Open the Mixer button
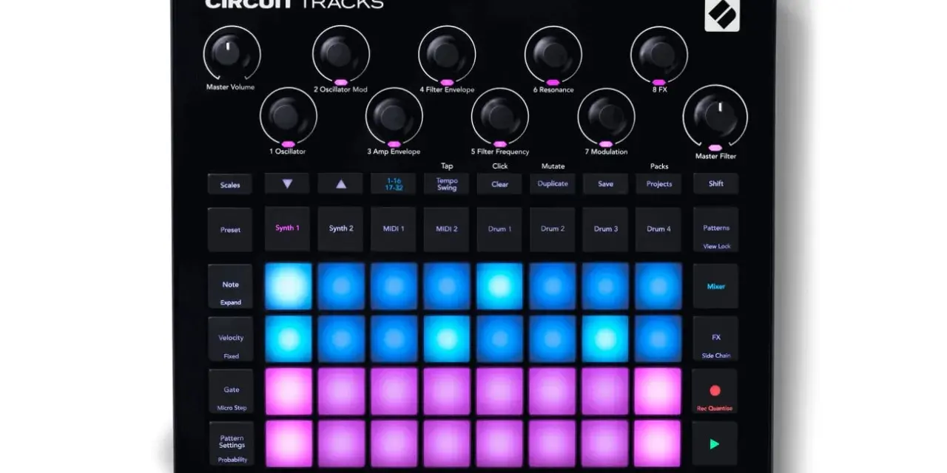947x473 pixels. 715,287
